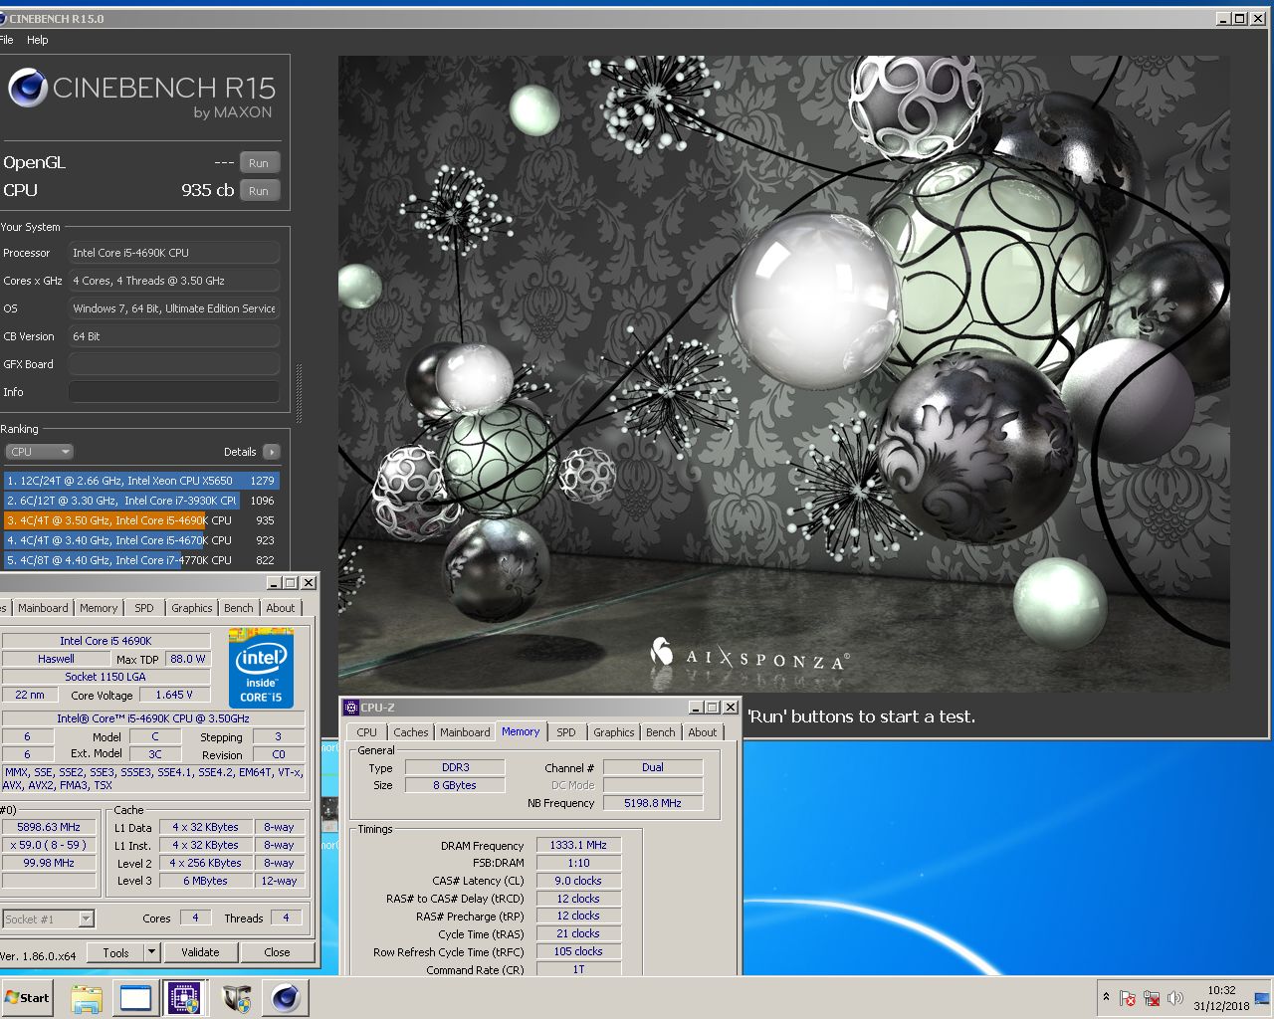Open Bench tab in front CPU-Z window
The image size is (1274, 1019).
pyautogui.click(x=660, y=732)
